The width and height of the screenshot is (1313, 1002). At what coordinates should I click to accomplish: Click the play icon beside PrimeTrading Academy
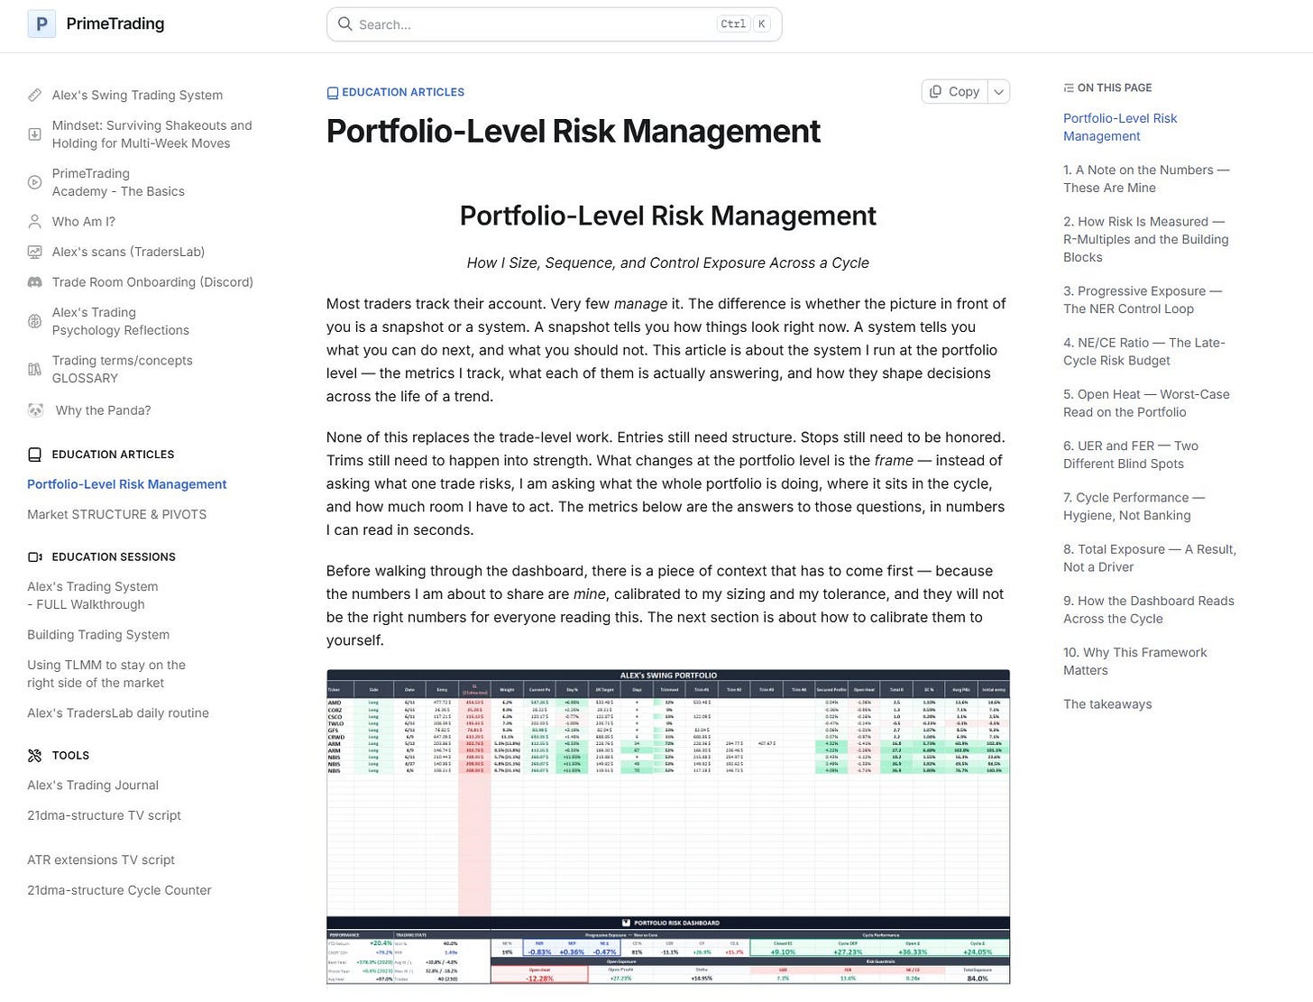[34, 182]
